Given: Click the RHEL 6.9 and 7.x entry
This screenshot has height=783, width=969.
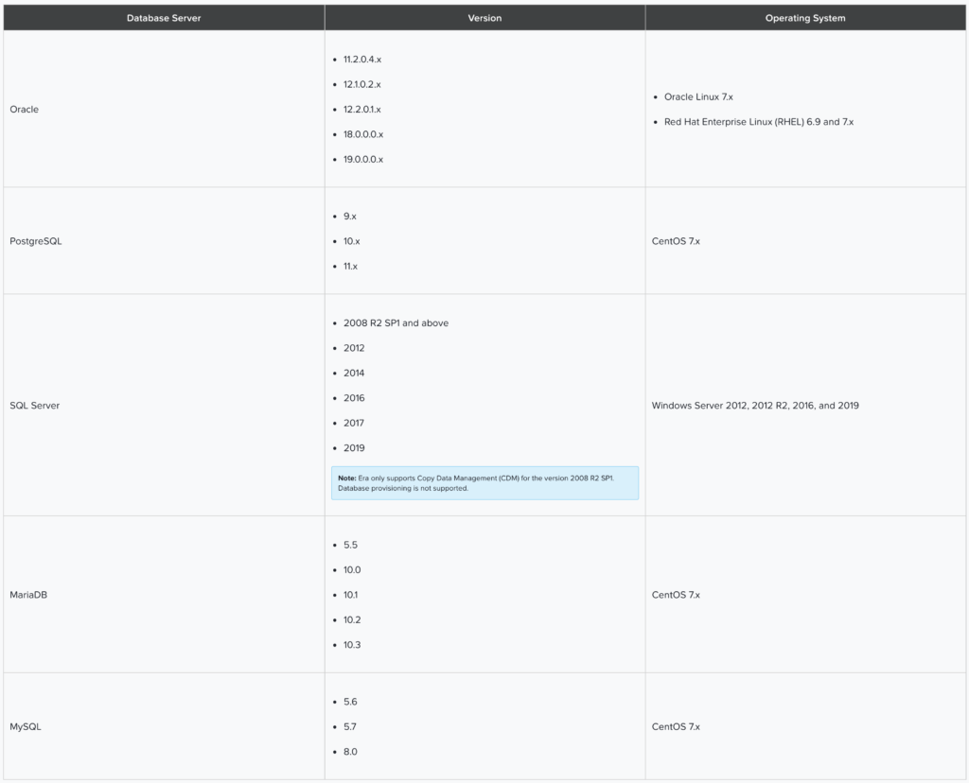Looking at the screenshot, I should (x=759, y=121).
